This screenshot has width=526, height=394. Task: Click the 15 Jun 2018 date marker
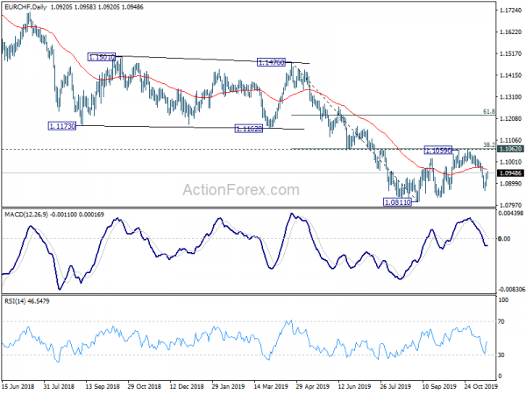(x=18, y=386)
